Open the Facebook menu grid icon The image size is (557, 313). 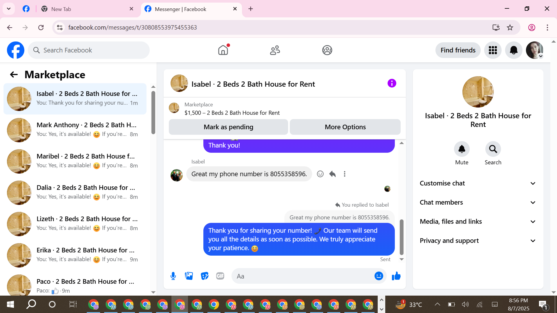tap(493, 50)
